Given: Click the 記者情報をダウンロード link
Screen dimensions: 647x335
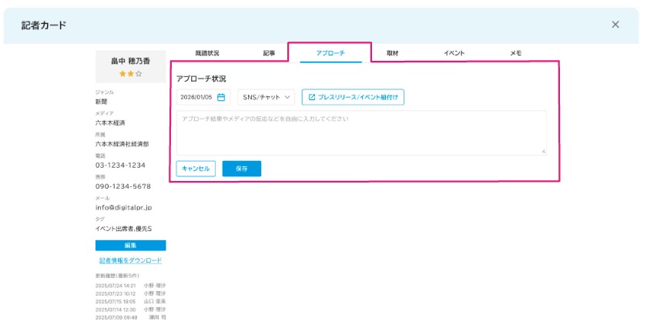Looking at the screenshot, I should pos(130,260).
